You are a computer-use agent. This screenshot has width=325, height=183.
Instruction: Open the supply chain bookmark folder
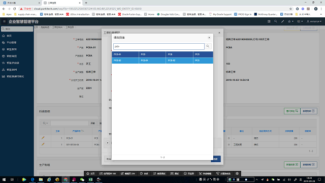(x=25, y=14)
